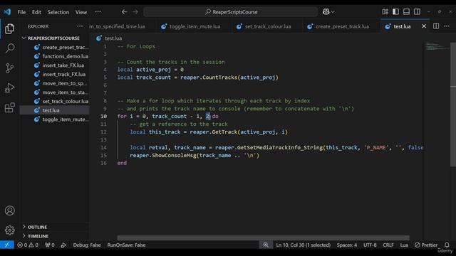Expand the TIMELINE section
This screenshot has height=256, width=456.
coord(38,236)
